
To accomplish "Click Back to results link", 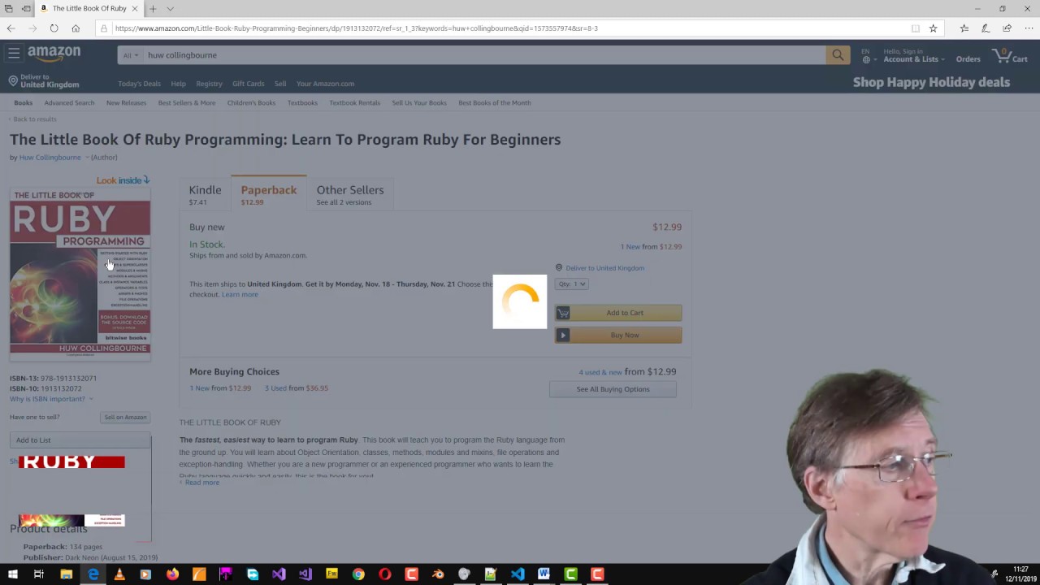I will click(34, 119).
